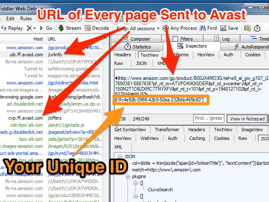This screenshot has height=202, width=269.
Task: Select the request Headers inspector tab
Action: tap(122, 55)
